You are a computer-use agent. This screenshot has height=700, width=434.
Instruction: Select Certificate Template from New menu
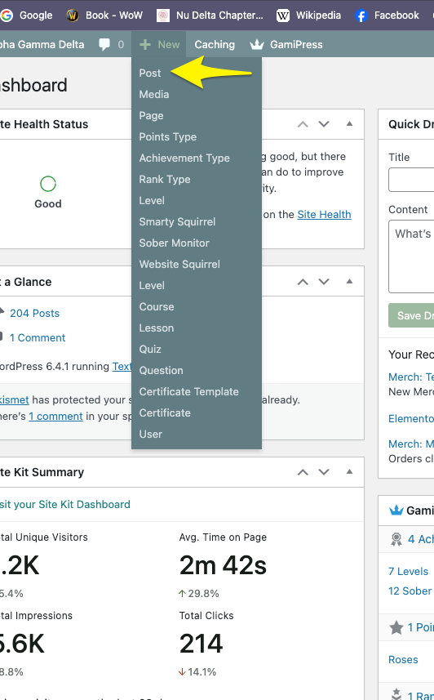188,391
